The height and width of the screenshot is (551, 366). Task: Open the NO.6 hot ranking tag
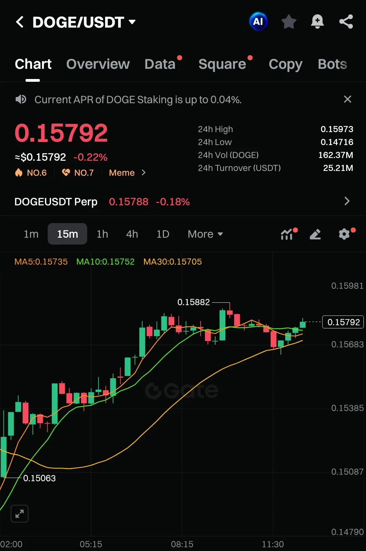tap(31, 173)
